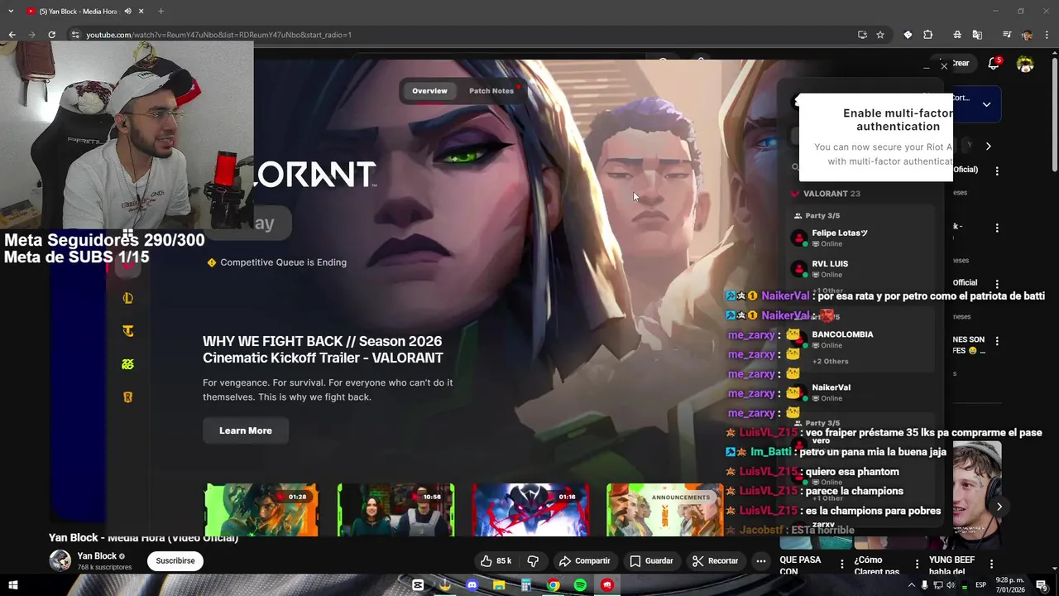Image resolution: width=1059 pixels, height=596 pixels.
Task: Click the next arrow on the video shelf
Action: pyautogui.click(x=999, y=507)
